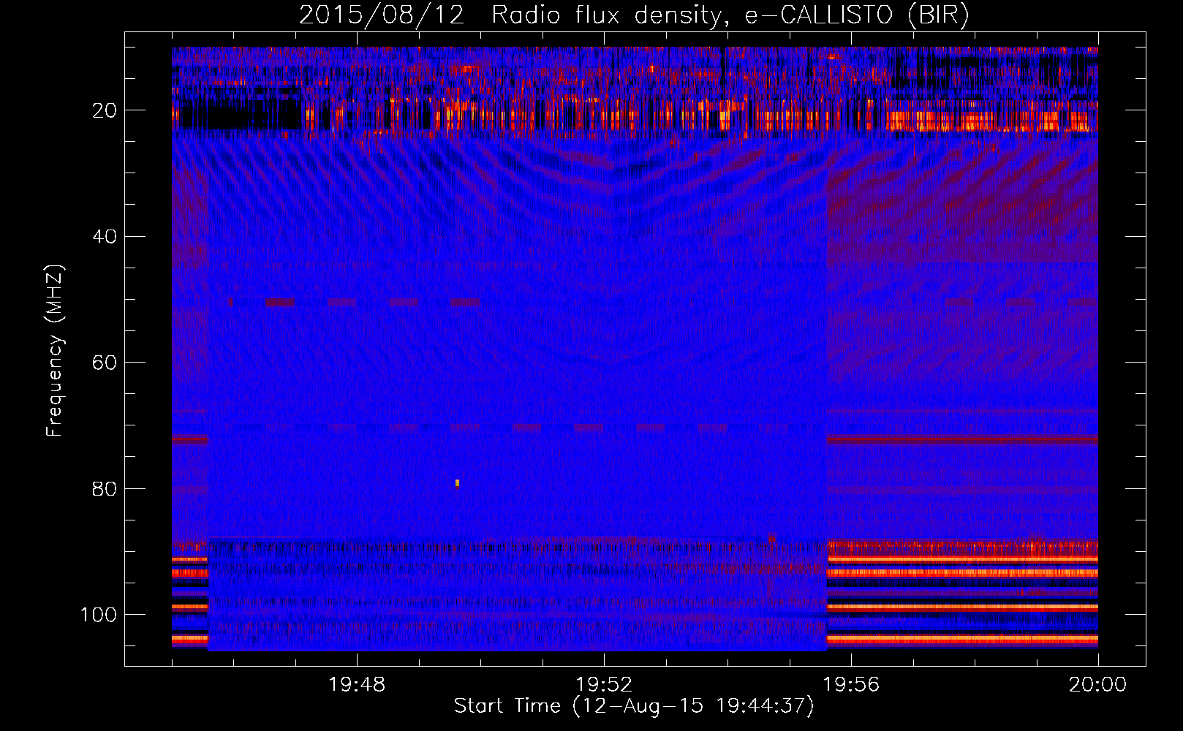
Task: Click the frequency tick label 80
Action: [105, 488]
